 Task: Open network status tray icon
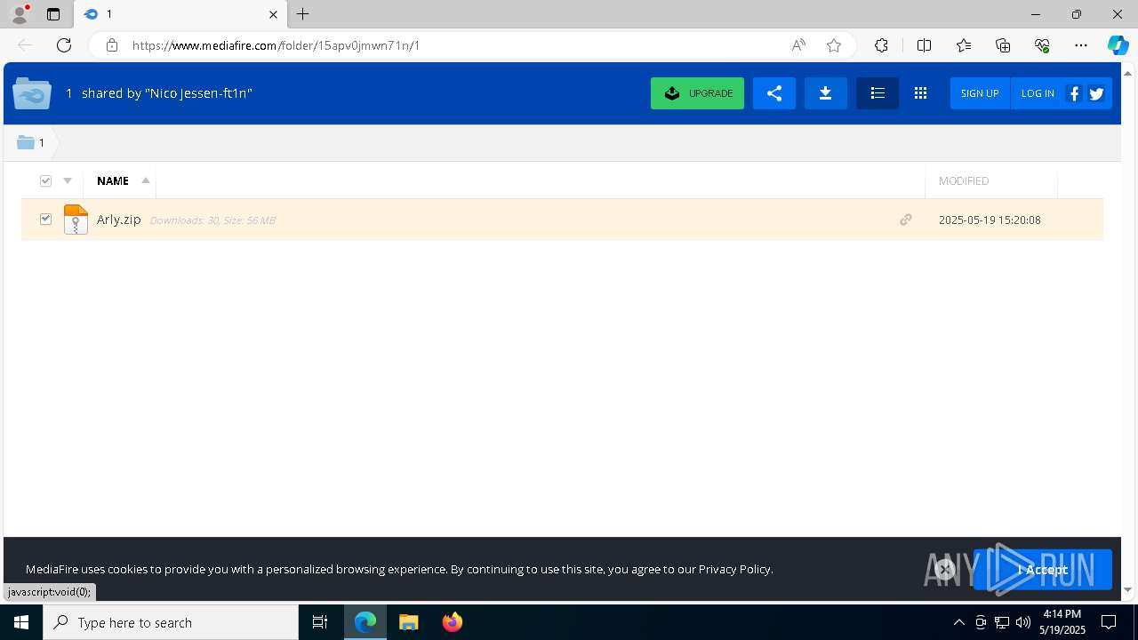point(1002,622)
